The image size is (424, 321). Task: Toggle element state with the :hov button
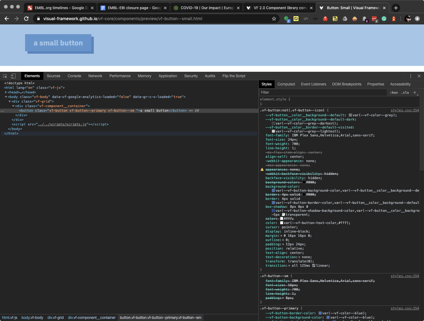(x=394, y=92)
